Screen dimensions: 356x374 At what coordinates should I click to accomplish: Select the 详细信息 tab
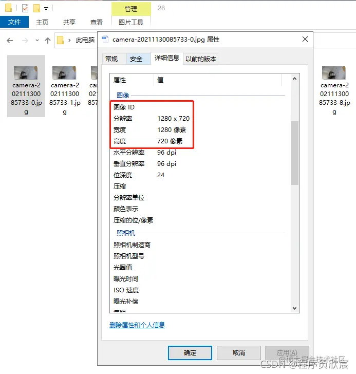pos(167,58)
